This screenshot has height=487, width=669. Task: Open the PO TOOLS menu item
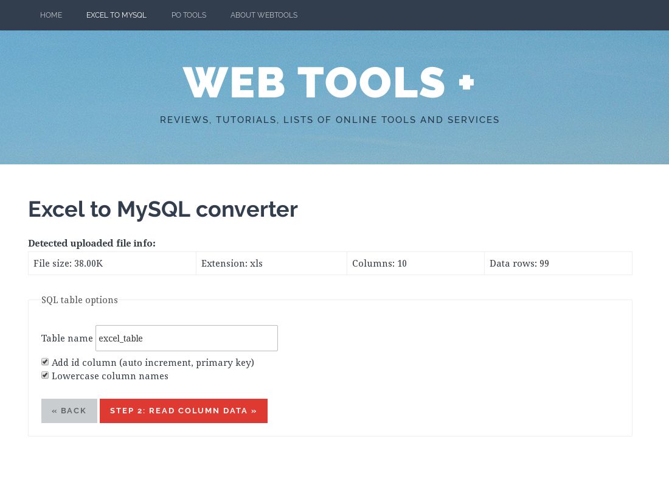point(189,15)
